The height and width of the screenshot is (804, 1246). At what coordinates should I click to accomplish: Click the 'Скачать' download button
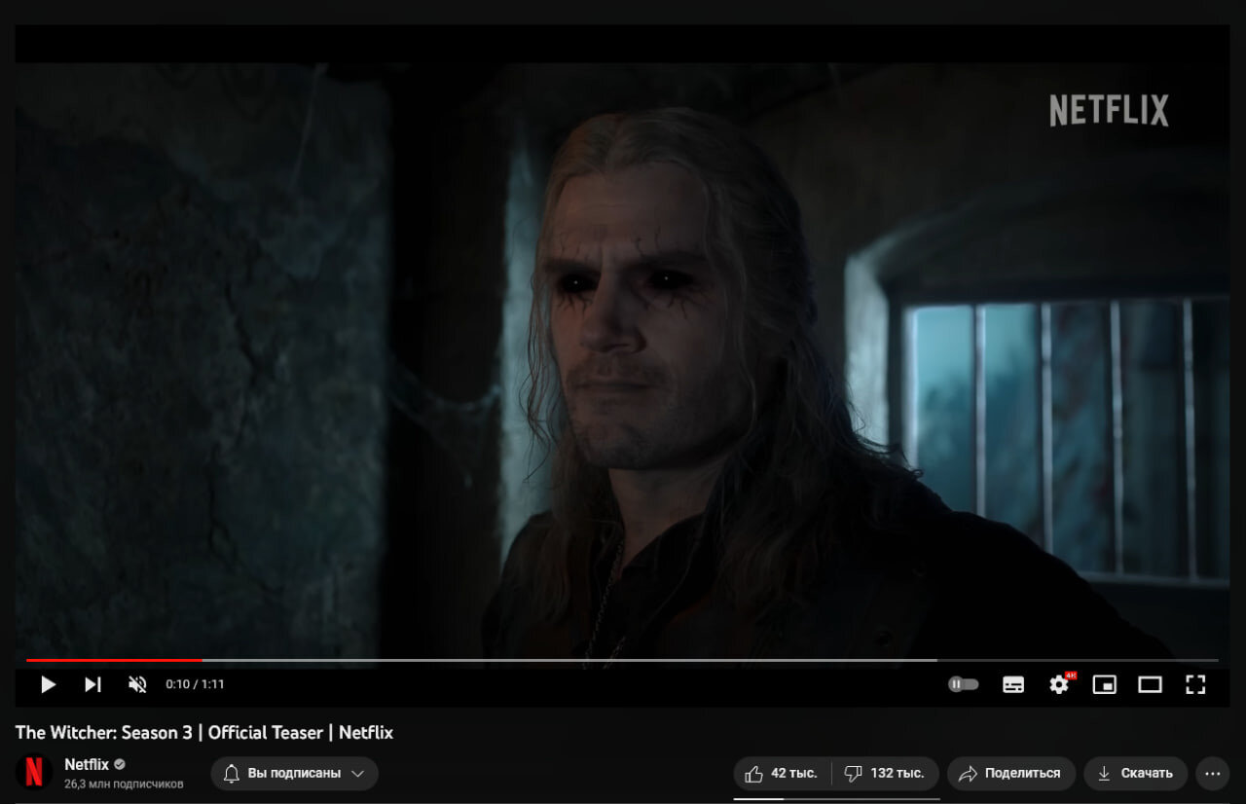[x=1135, y=773]
